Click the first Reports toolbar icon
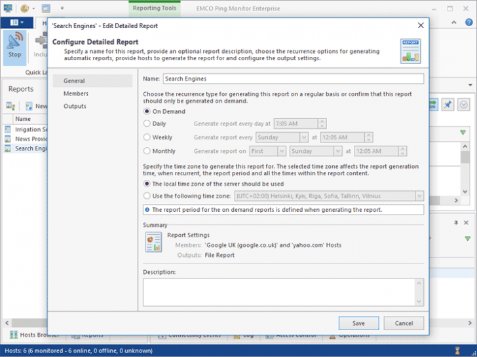This screenshot has height=357, width=477. point(10,106)
